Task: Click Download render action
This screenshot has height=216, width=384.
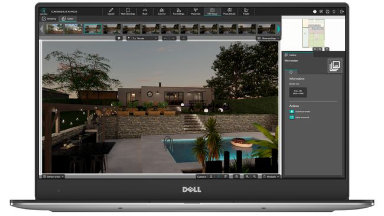Action: (300, 112)
